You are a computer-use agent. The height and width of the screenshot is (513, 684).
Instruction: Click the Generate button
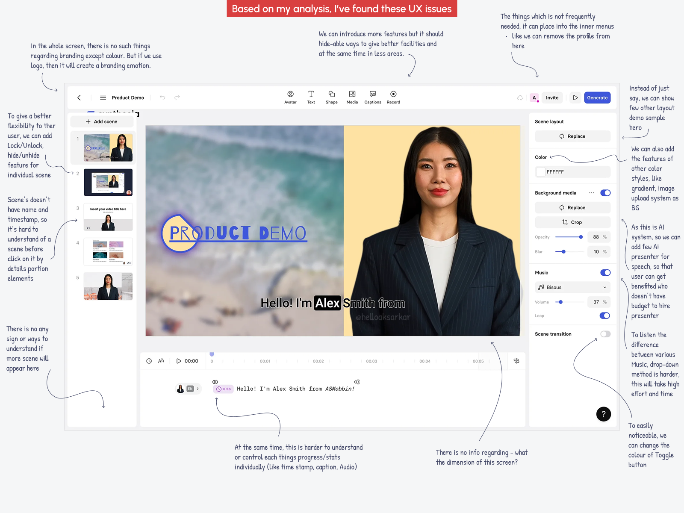[597, 97]
